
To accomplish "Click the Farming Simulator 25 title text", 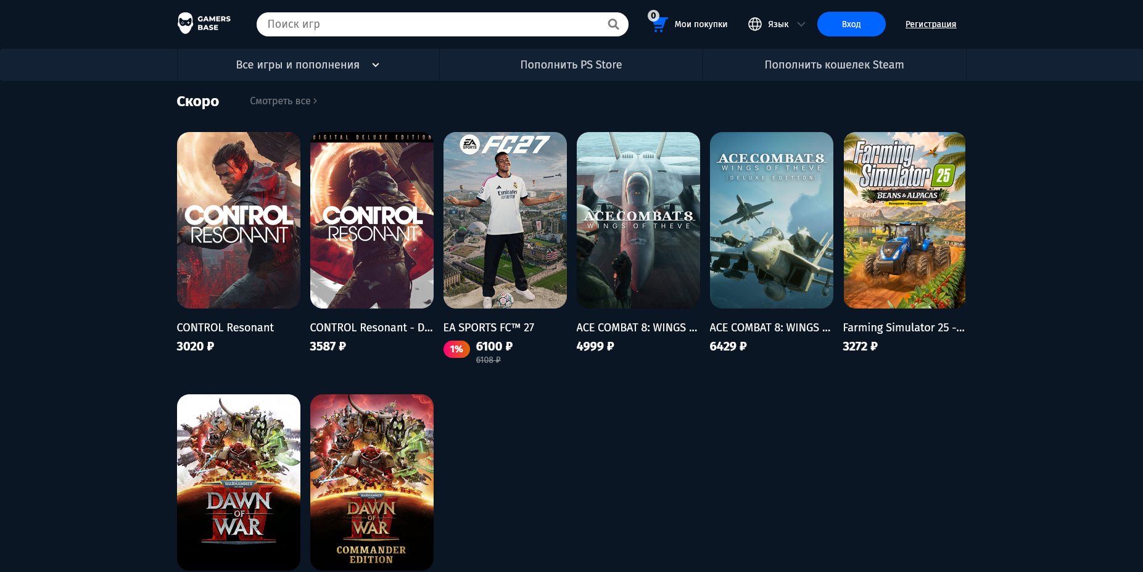I will [904, 328].
